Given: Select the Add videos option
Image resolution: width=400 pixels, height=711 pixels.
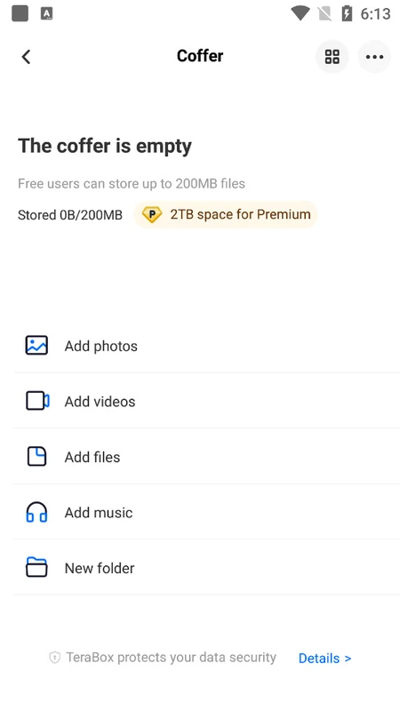Looking at the screenshot, I should click(x=207, y=402).
